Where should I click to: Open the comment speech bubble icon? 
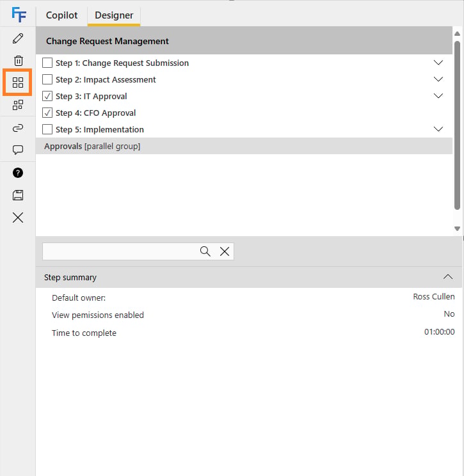(18, 150)
